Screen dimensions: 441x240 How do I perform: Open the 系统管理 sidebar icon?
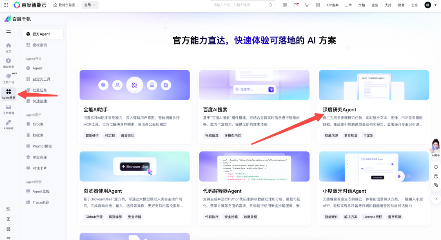(9, 109)
